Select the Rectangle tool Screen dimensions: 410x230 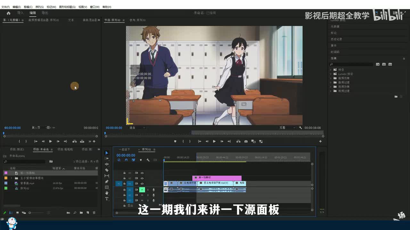point(107,187)
